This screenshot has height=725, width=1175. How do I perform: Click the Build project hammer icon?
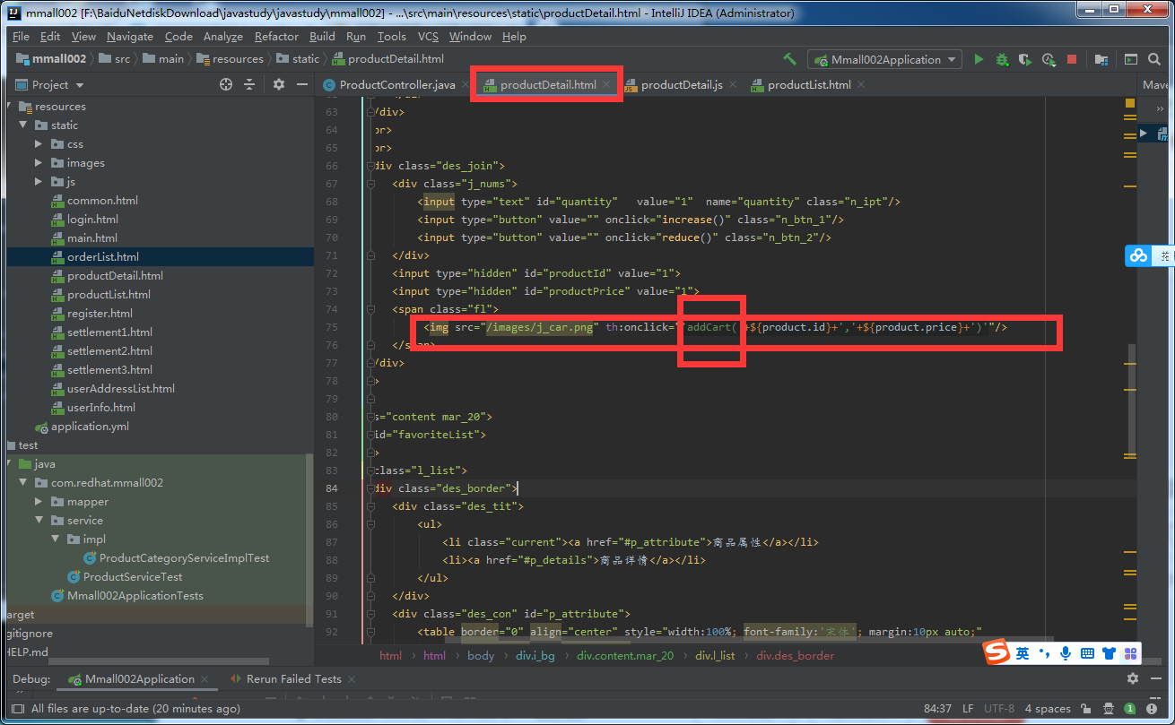[789, 59]
